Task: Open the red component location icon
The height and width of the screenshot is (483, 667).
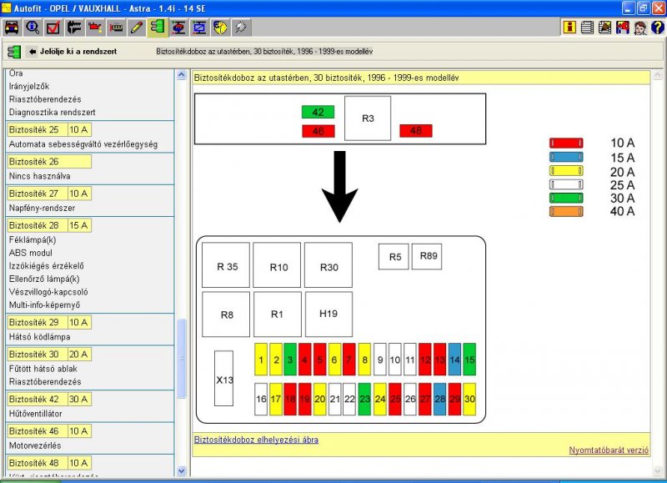Action: [x=178, y=28]
